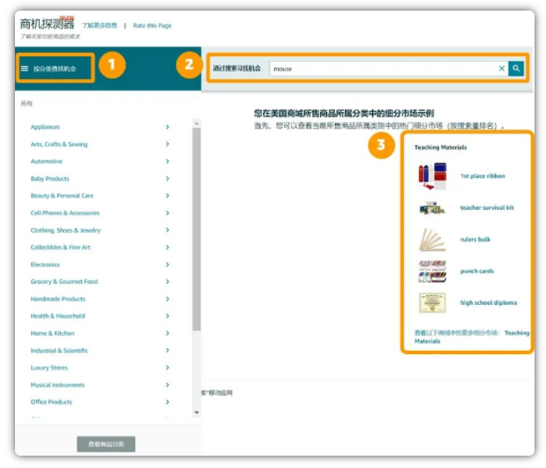Viewport: 546px width, 468px height.
Task: Click the rulers bulk product image
Action: [432, 240]
